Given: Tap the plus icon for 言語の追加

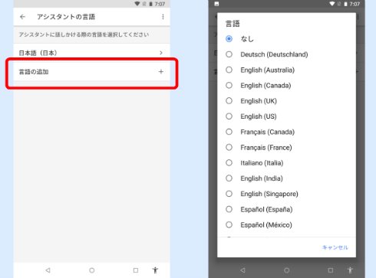Looking at the screenshot, I should [161, 72].
